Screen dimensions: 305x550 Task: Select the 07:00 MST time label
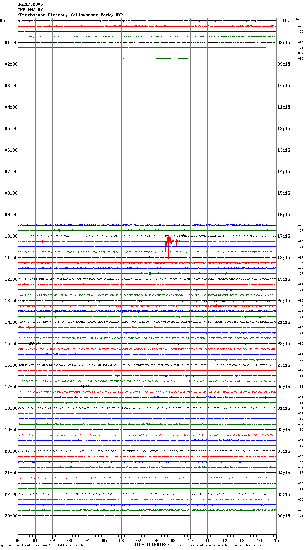[x=11, y=172]
